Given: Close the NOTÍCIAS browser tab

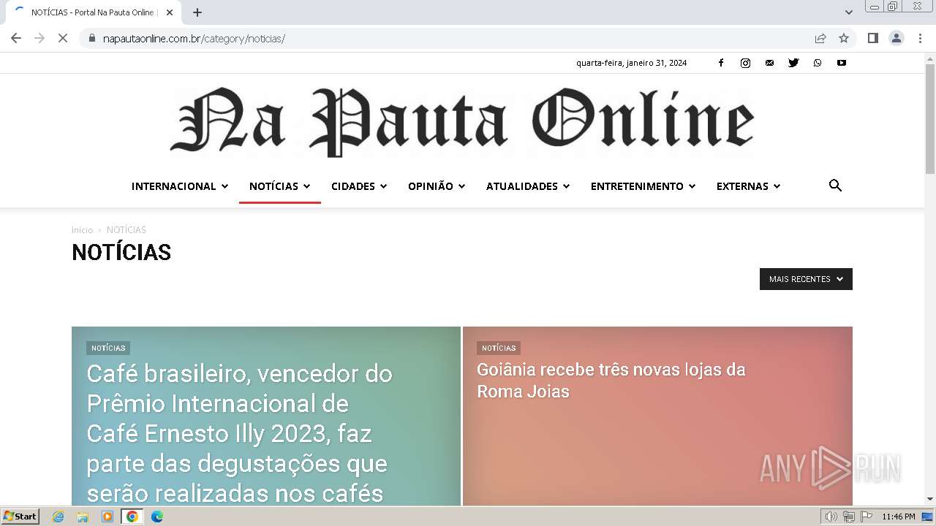Looking at the screenshot, I should (x=170, y=12).
